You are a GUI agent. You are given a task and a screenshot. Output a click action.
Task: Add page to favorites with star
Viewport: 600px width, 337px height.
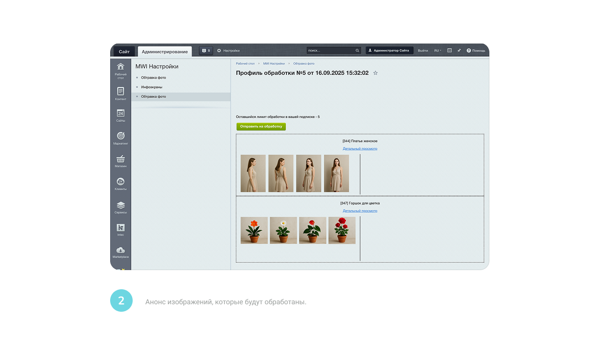tap(375, 73)
